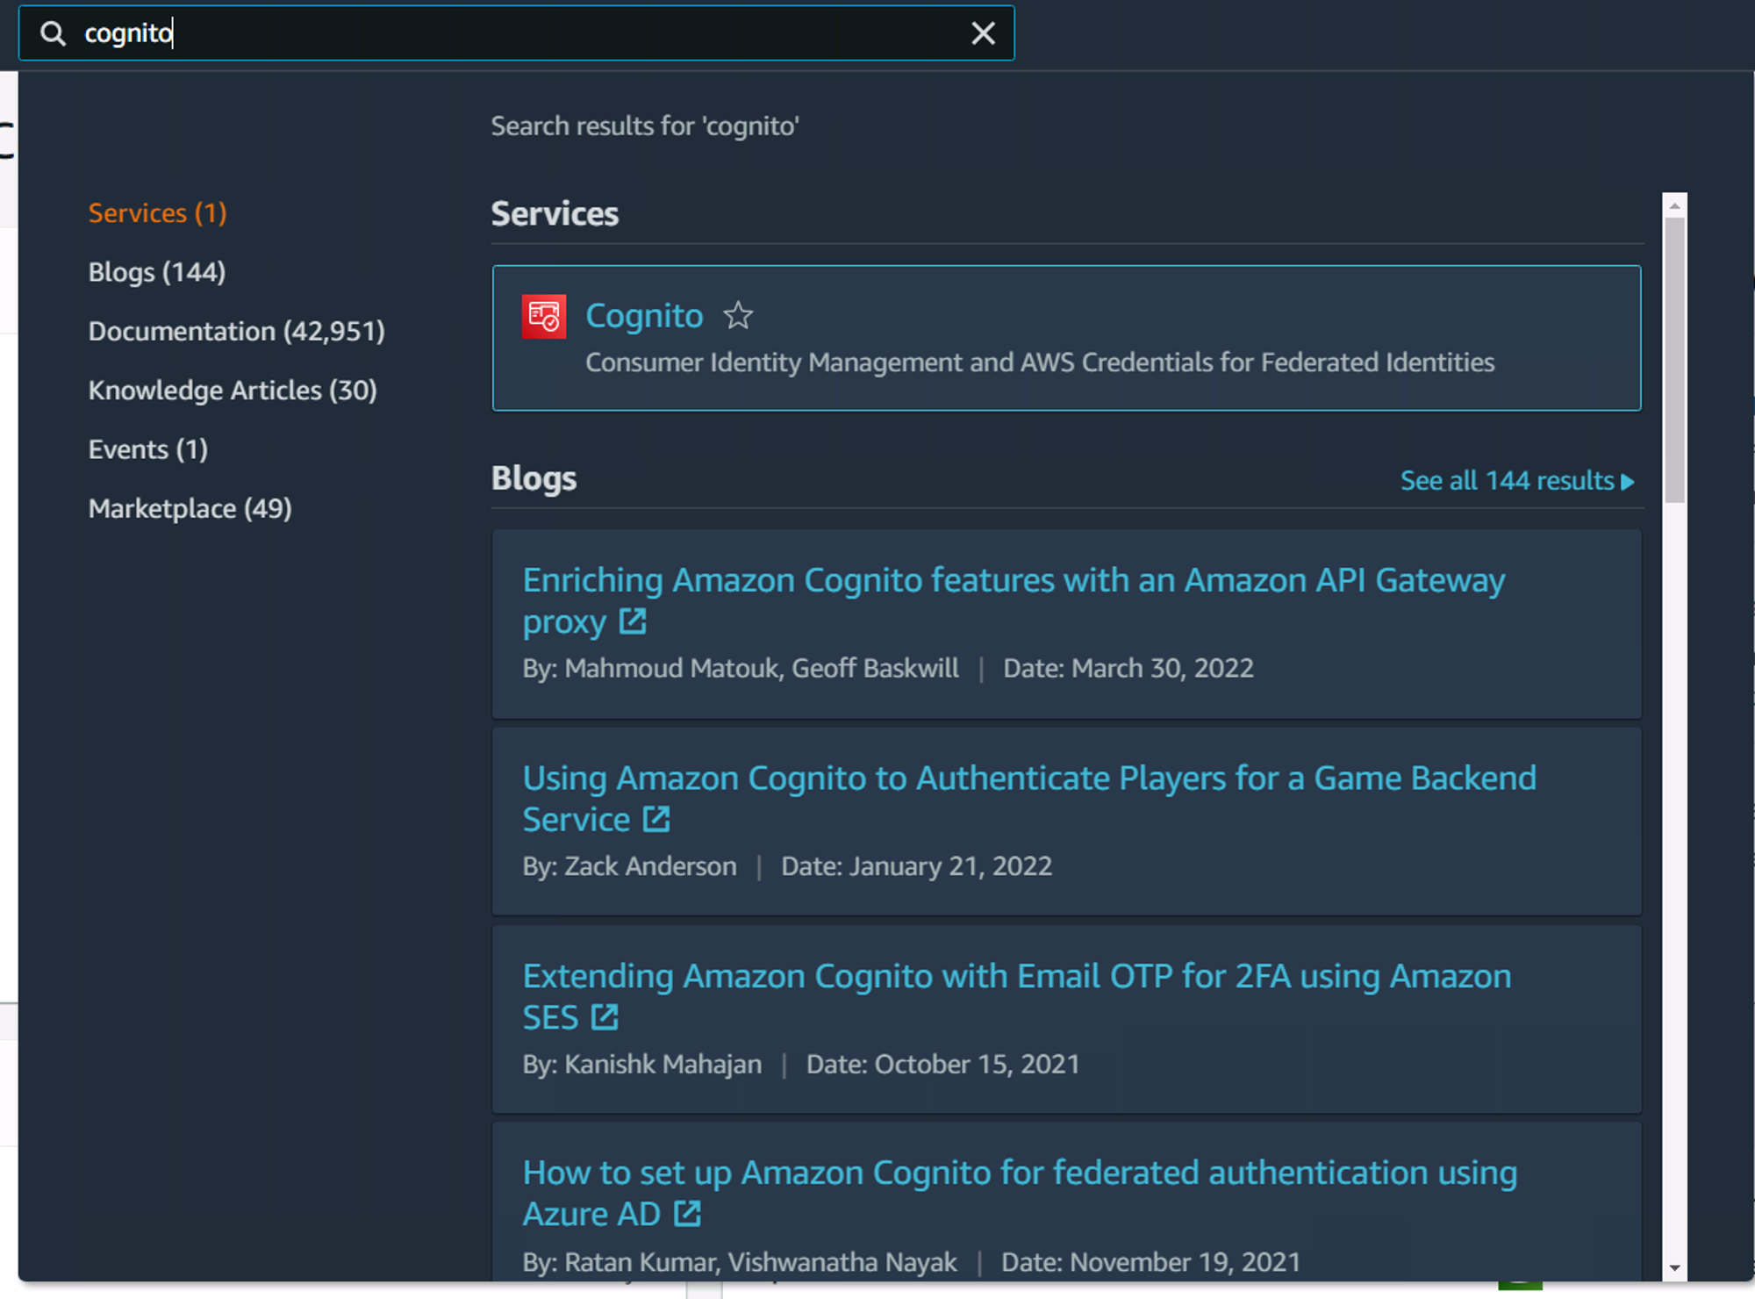Click the magnifying glass search icon

(x=54, y=33)
